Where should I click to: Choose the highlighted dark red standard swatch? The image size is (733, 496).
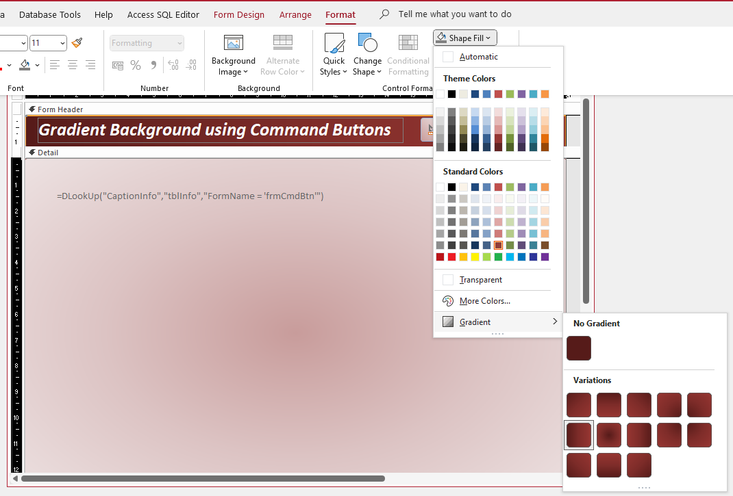[498, 245]
